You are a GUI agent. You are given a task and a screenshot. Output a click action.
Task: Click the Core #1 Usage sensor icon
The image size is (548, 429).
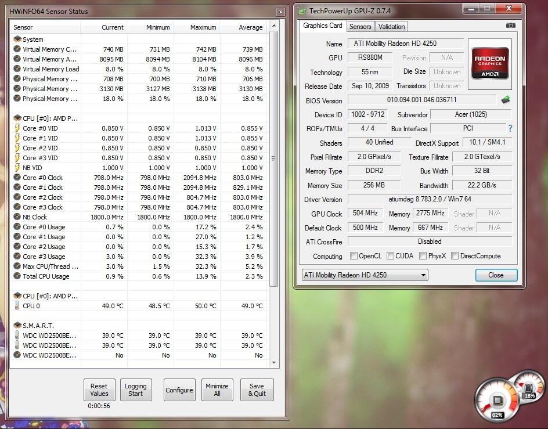[x=17, y=236]
